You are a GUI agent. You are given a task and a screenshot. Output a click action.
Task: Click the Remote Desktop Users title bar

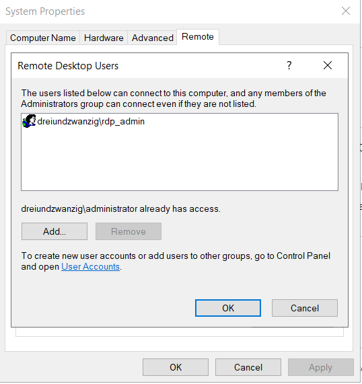point(147,66)
